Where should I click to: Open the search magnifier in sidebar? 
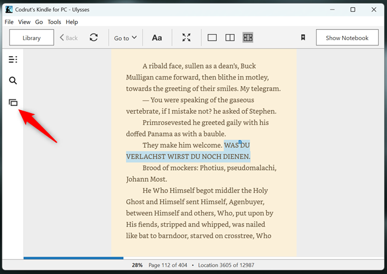click(x=13, y=81)
